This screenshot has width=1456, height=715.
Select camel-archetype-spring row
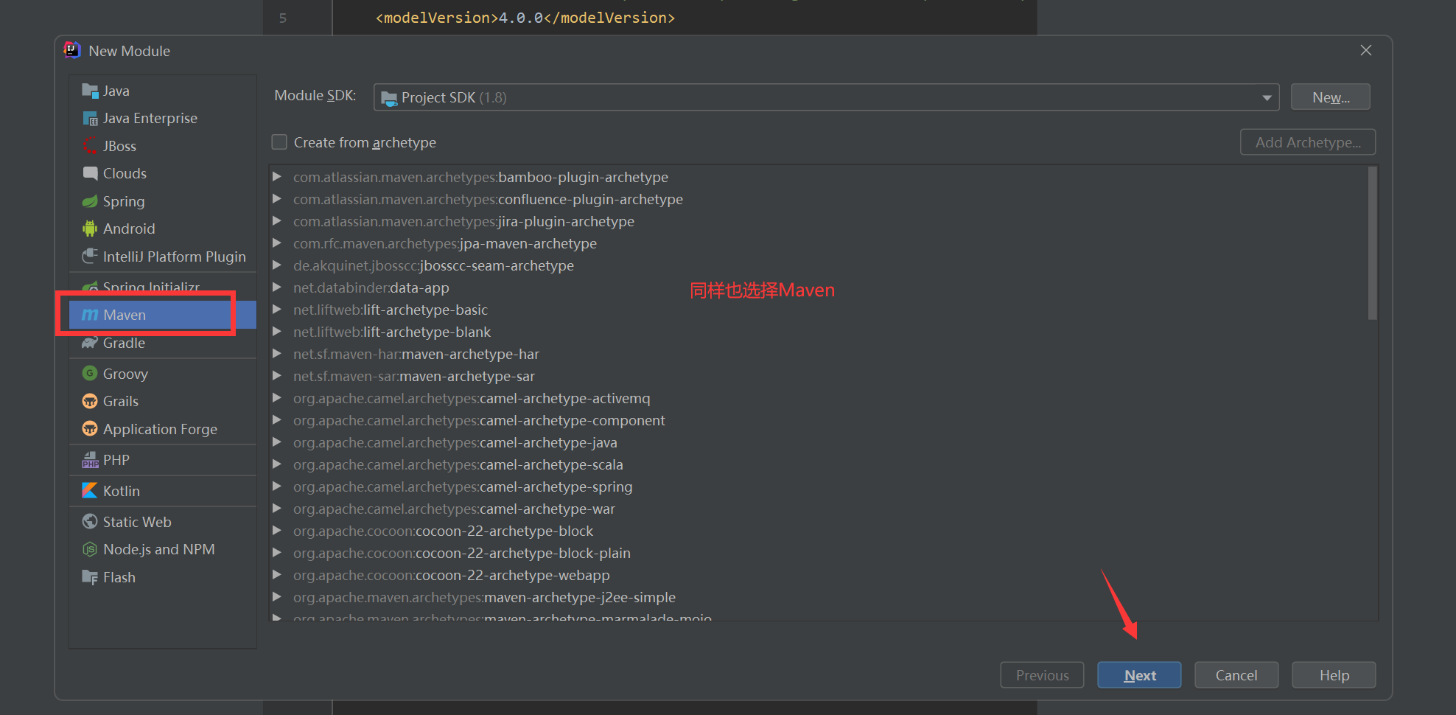[x=818, y=486]
